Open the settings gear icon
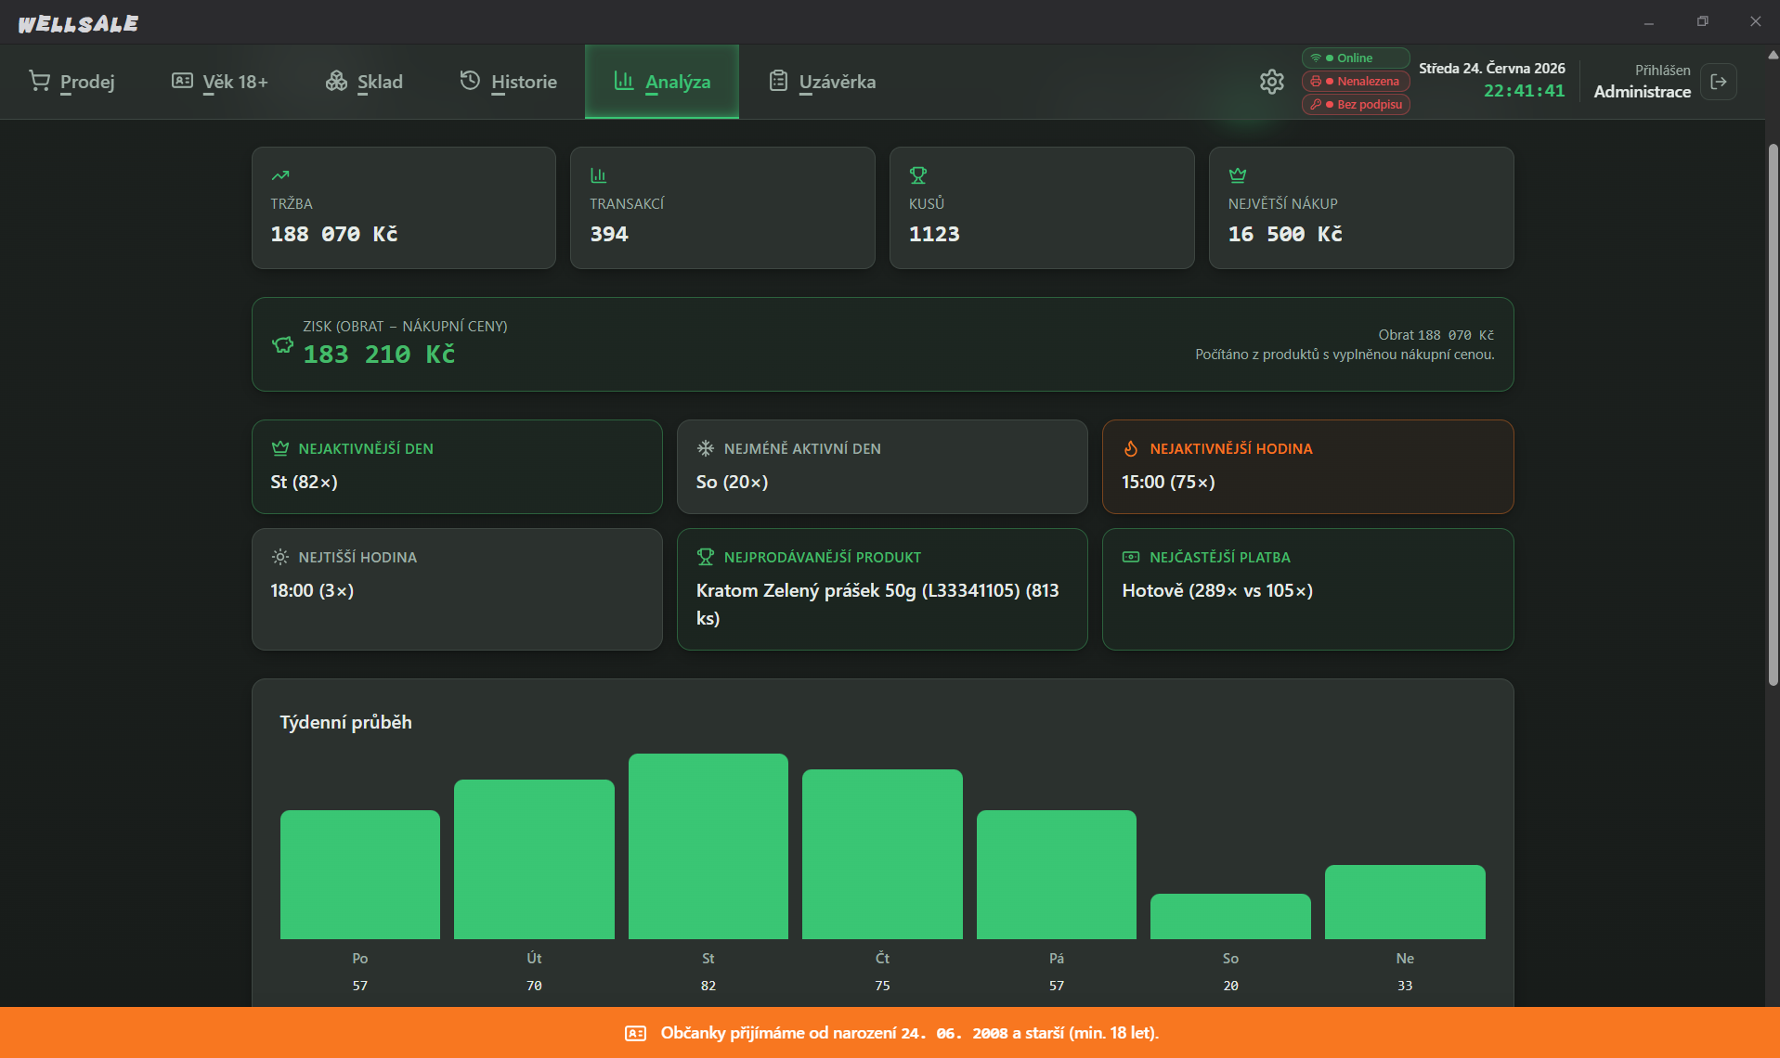Viewport: 1780px width, 1058px height. coord(1271,82)
